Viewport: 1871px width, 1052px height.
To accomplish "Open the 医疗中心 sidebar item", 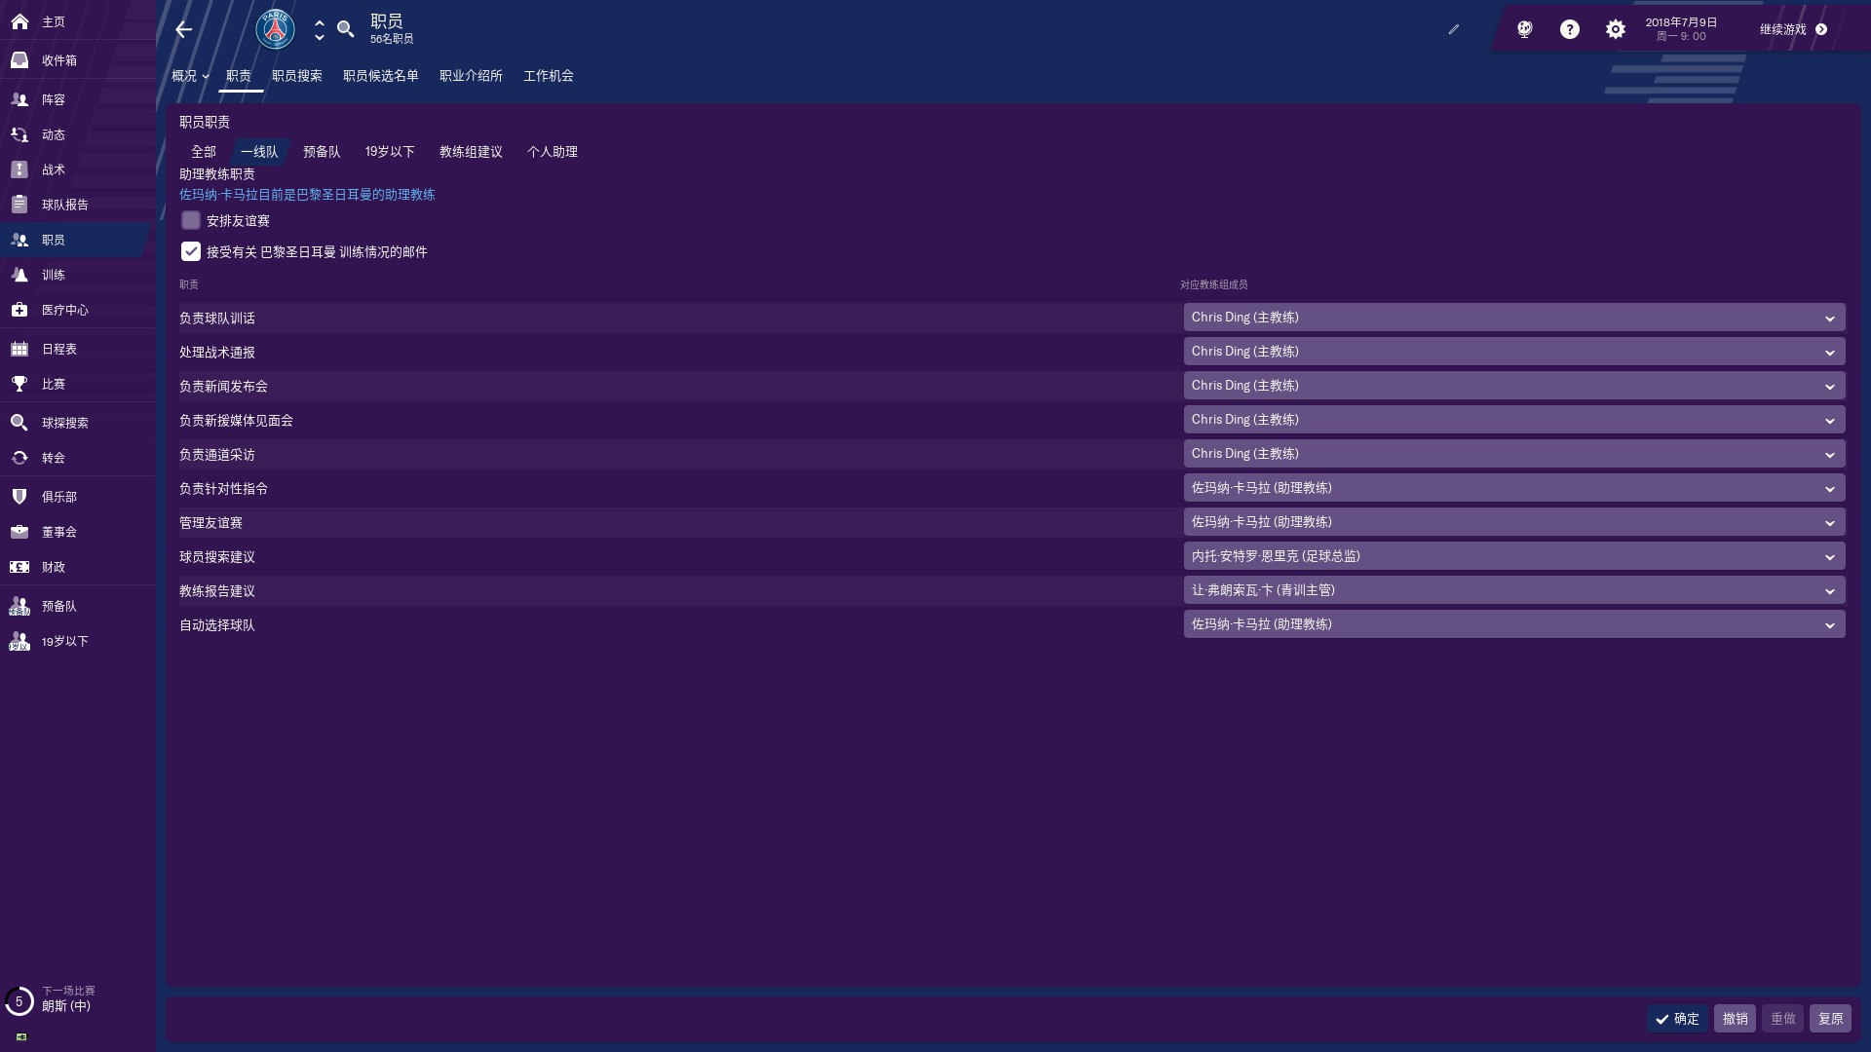I will (64, 310).
